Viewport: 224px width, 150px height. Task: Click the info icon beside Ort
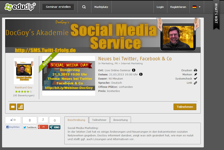coord(134,70)
